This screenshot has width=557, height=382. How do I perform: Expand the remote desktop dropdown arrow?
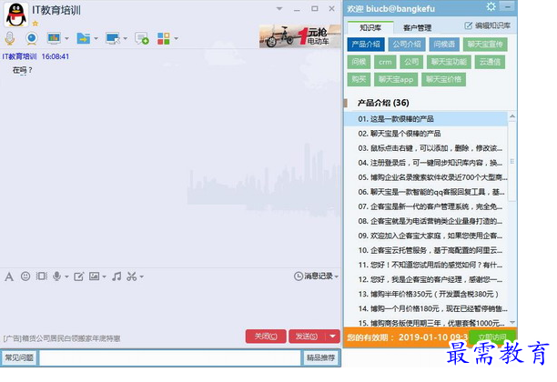pyautogui.click(x=125, y=38)
